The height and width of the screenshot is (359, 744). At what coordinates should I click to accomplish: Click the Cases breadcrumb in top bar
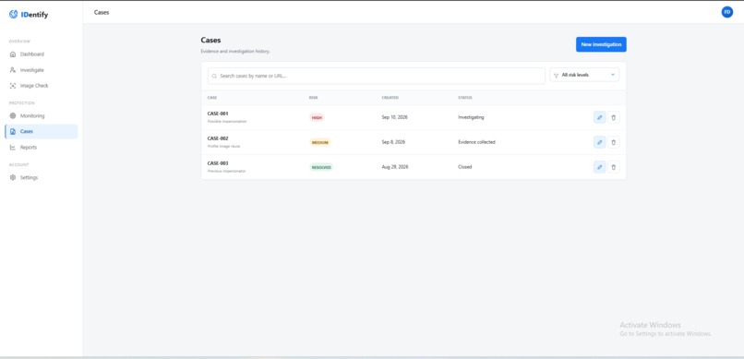(102, 12)
